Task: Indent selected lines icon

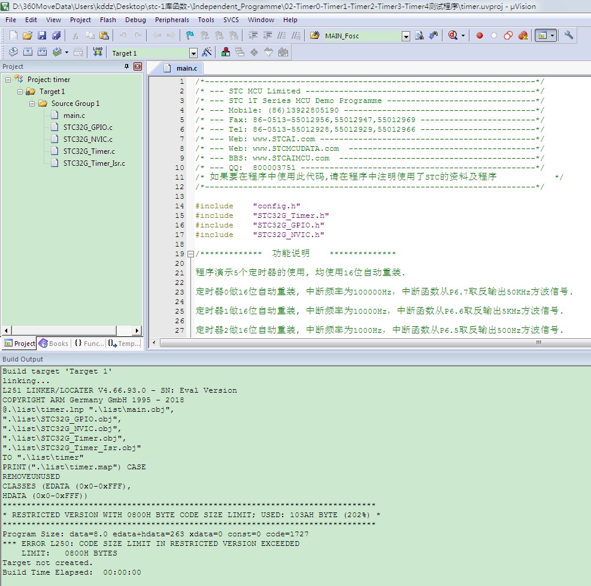Action: [x=253, y=35]
